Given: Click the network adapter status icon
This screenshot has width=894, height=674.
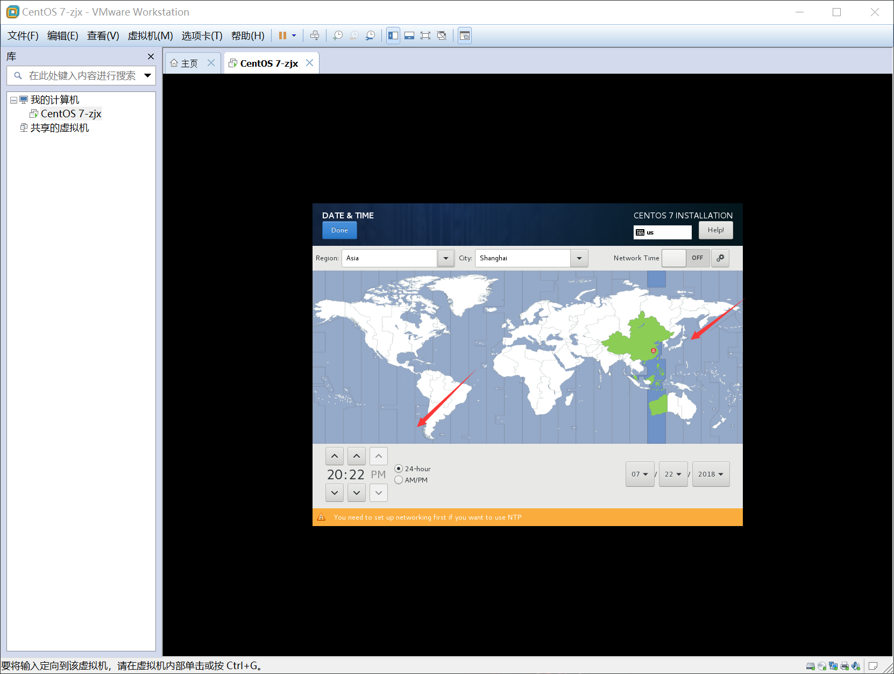Looking at the screenshot, I should 833,666.
